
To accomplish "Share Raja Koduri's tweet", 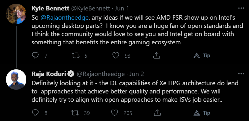I will coord(156,113).
